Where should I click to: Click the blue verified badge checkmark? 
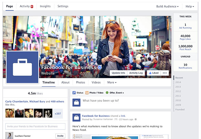[100, 67]
